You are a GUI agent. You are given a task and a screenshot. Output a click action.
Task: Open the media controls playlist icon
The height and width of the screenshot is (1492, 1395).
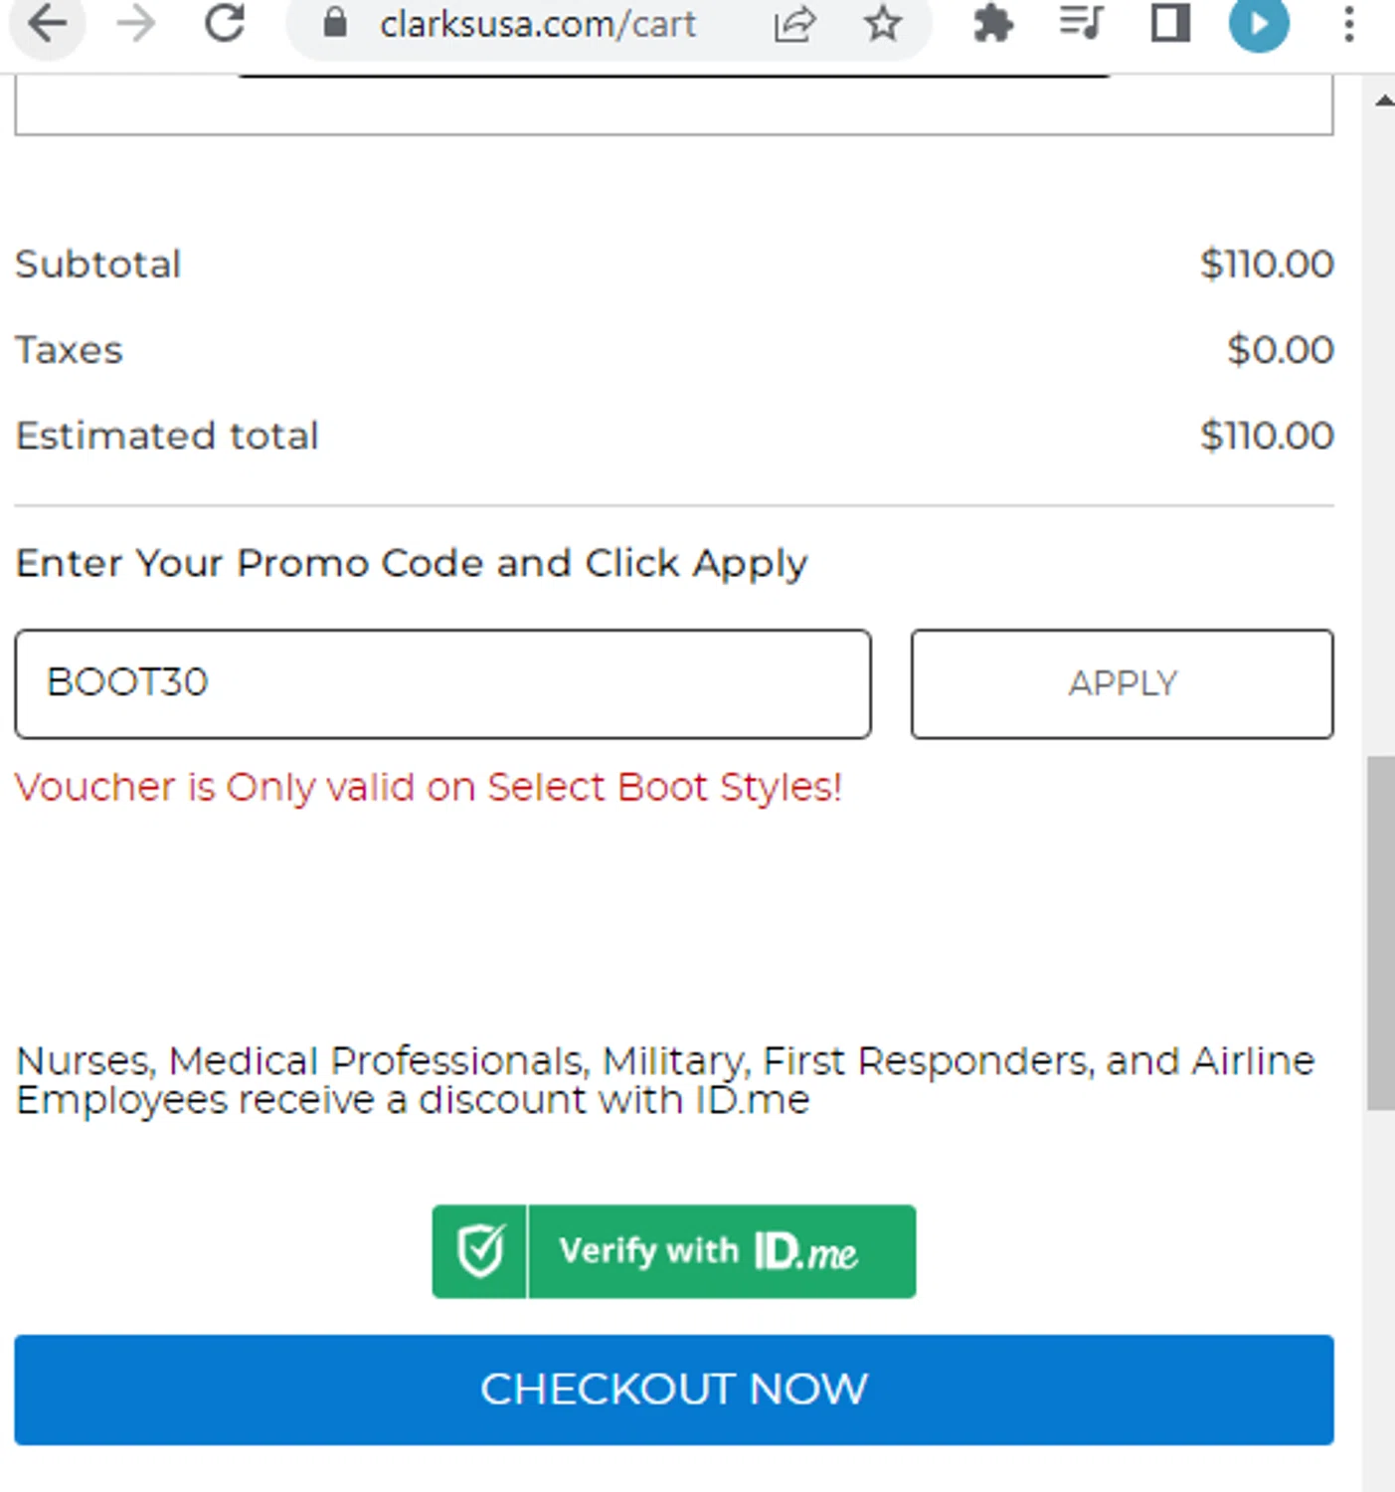point(1081,22)
